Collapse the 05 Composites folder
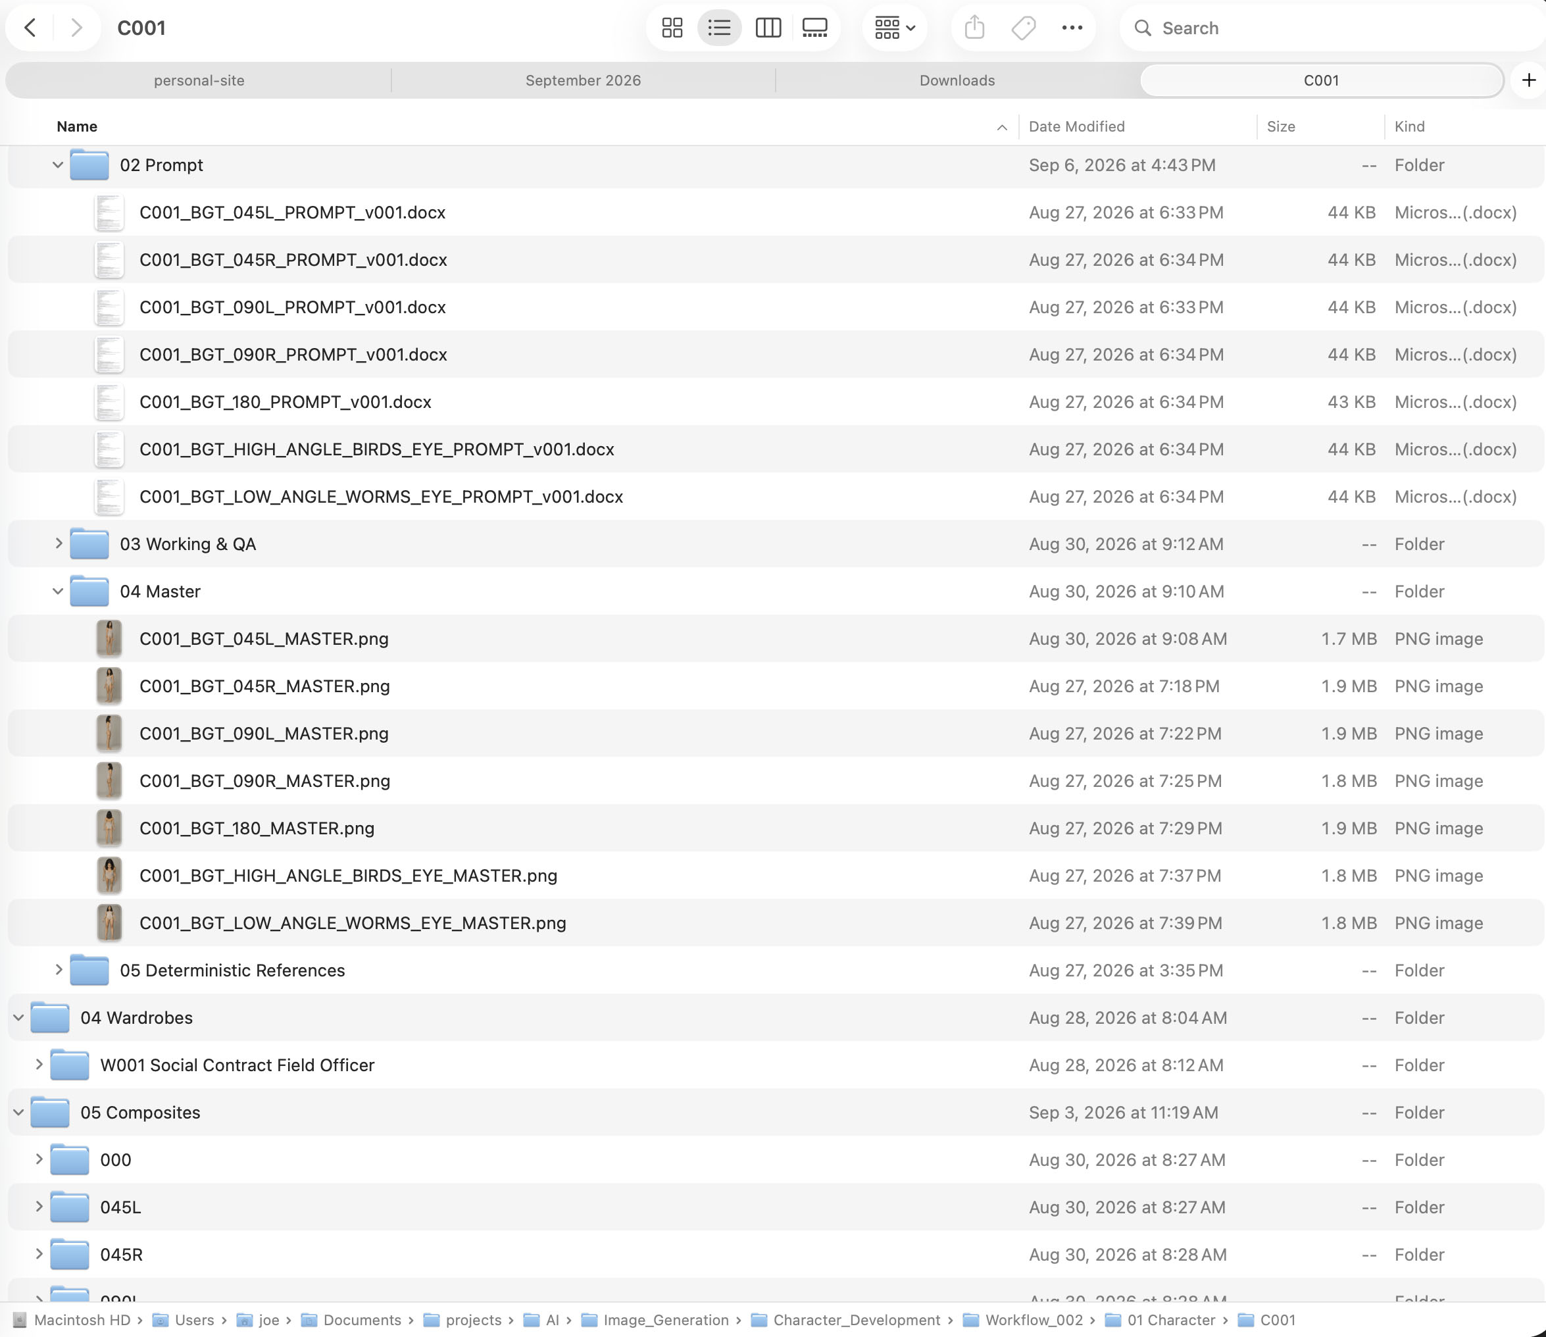The height and width of the screenshot is (1337, 1546). click(18, 1113)
